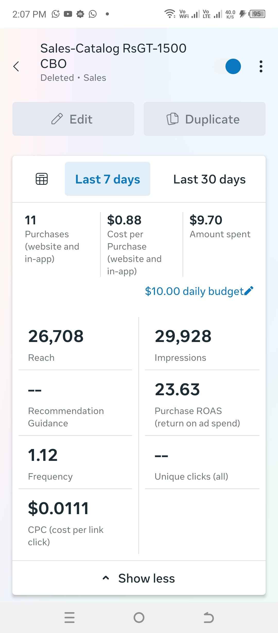Image resolution: width=278 pixels, height=633 pixels.
Task: Tap the 26,708 Reach metric tile
Action: [75, 344]
